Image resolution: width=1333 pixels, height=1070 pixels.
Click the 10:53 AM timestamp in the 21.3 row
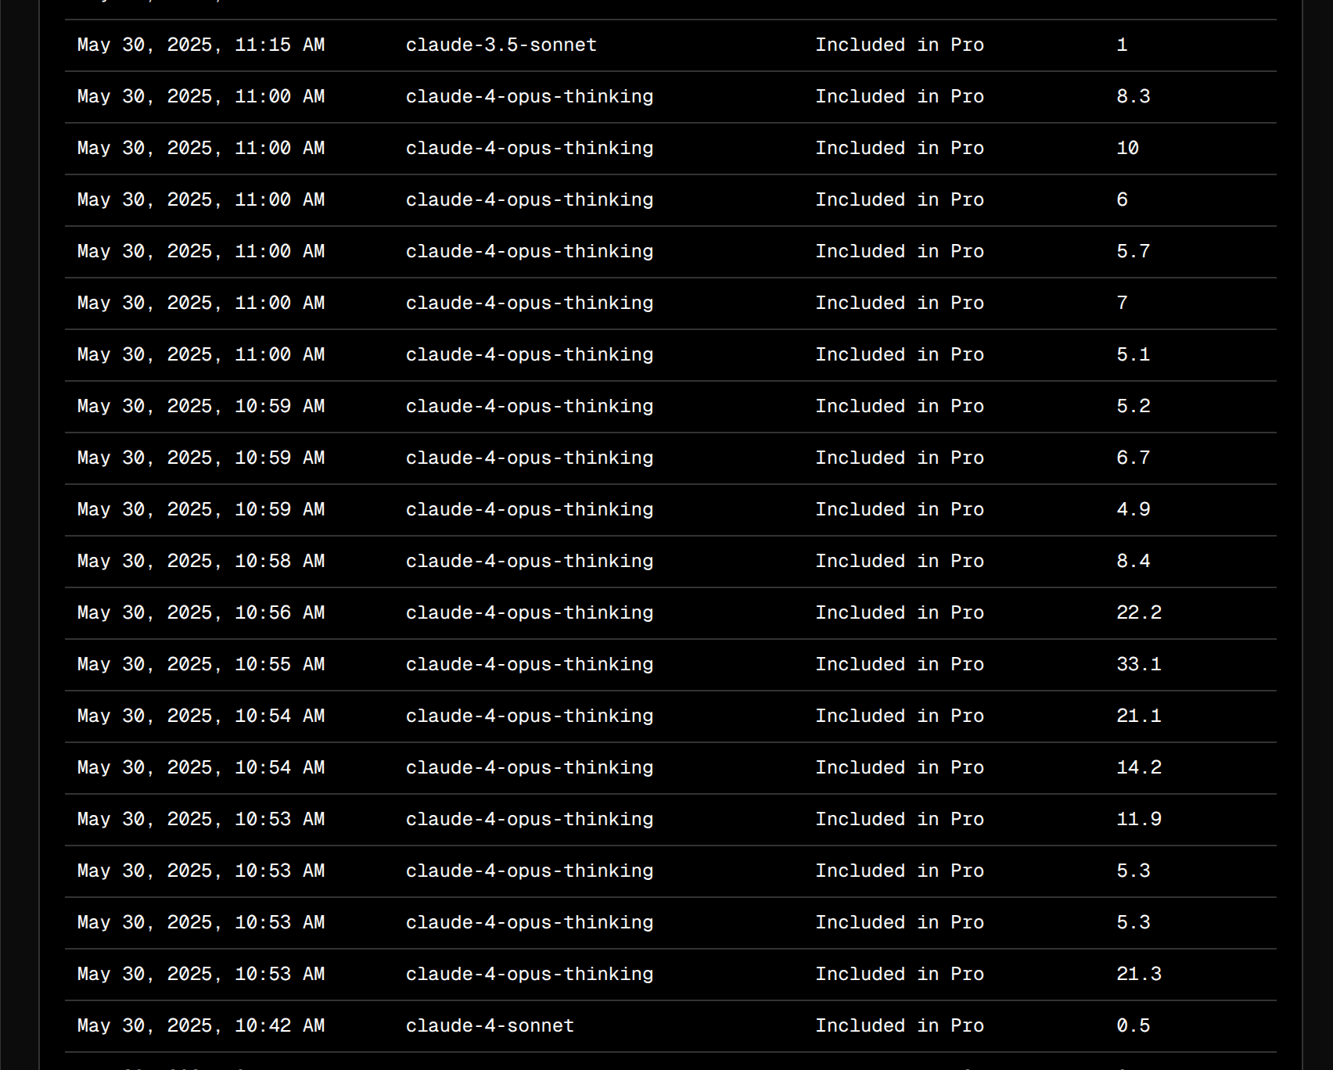point(201,975)
